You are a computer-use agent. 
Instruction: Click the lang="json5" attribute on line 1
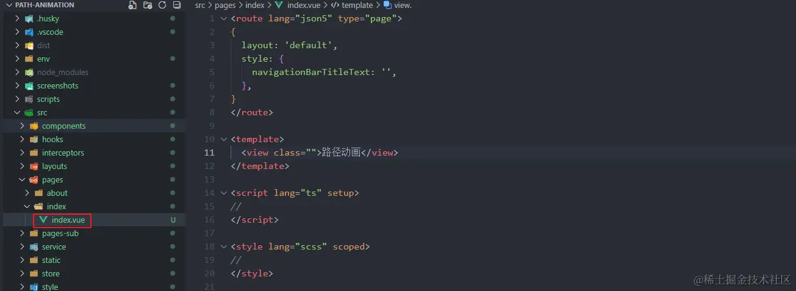299,18
